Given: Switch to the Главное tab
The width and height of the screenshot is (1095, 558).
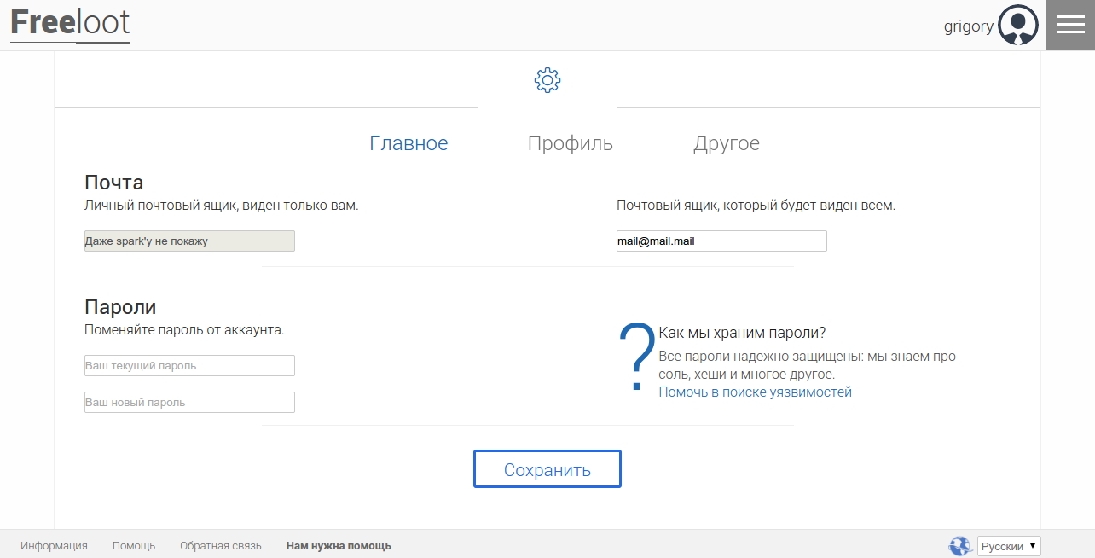Looking at the screenshot, I should (408, 143).
